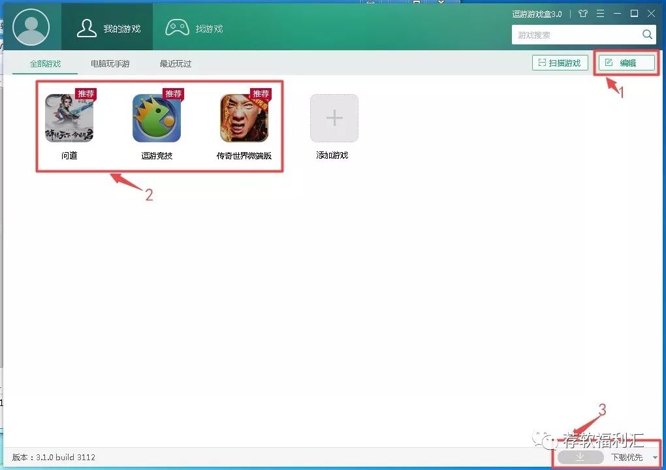Screen dimensions: 666x470
Task: Select the 推荐 badge on 问道
Action: (87, 93)
